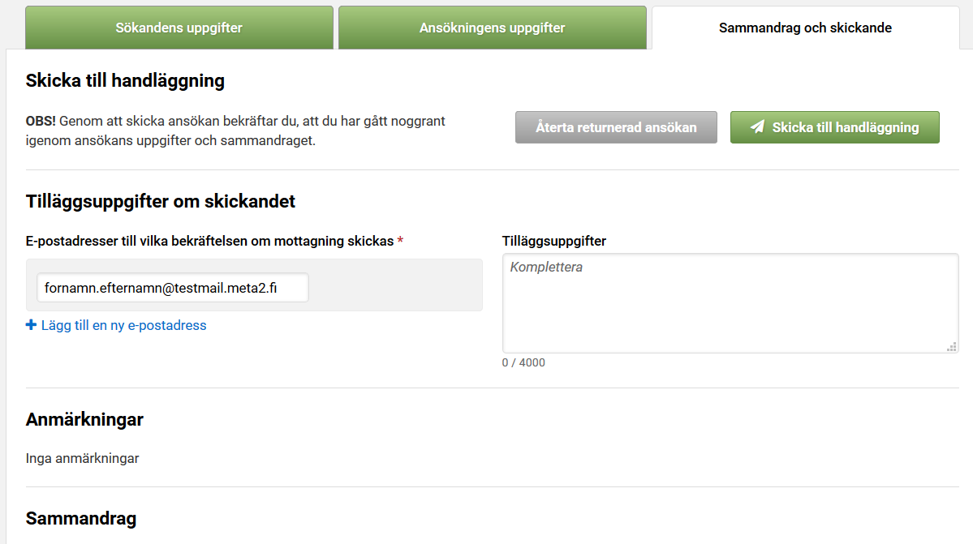Image resolution: width=973 pixels, height=544 pixels.
Task: Select the Sammandrag och skickande tab
Action: (x=806, y=28)
